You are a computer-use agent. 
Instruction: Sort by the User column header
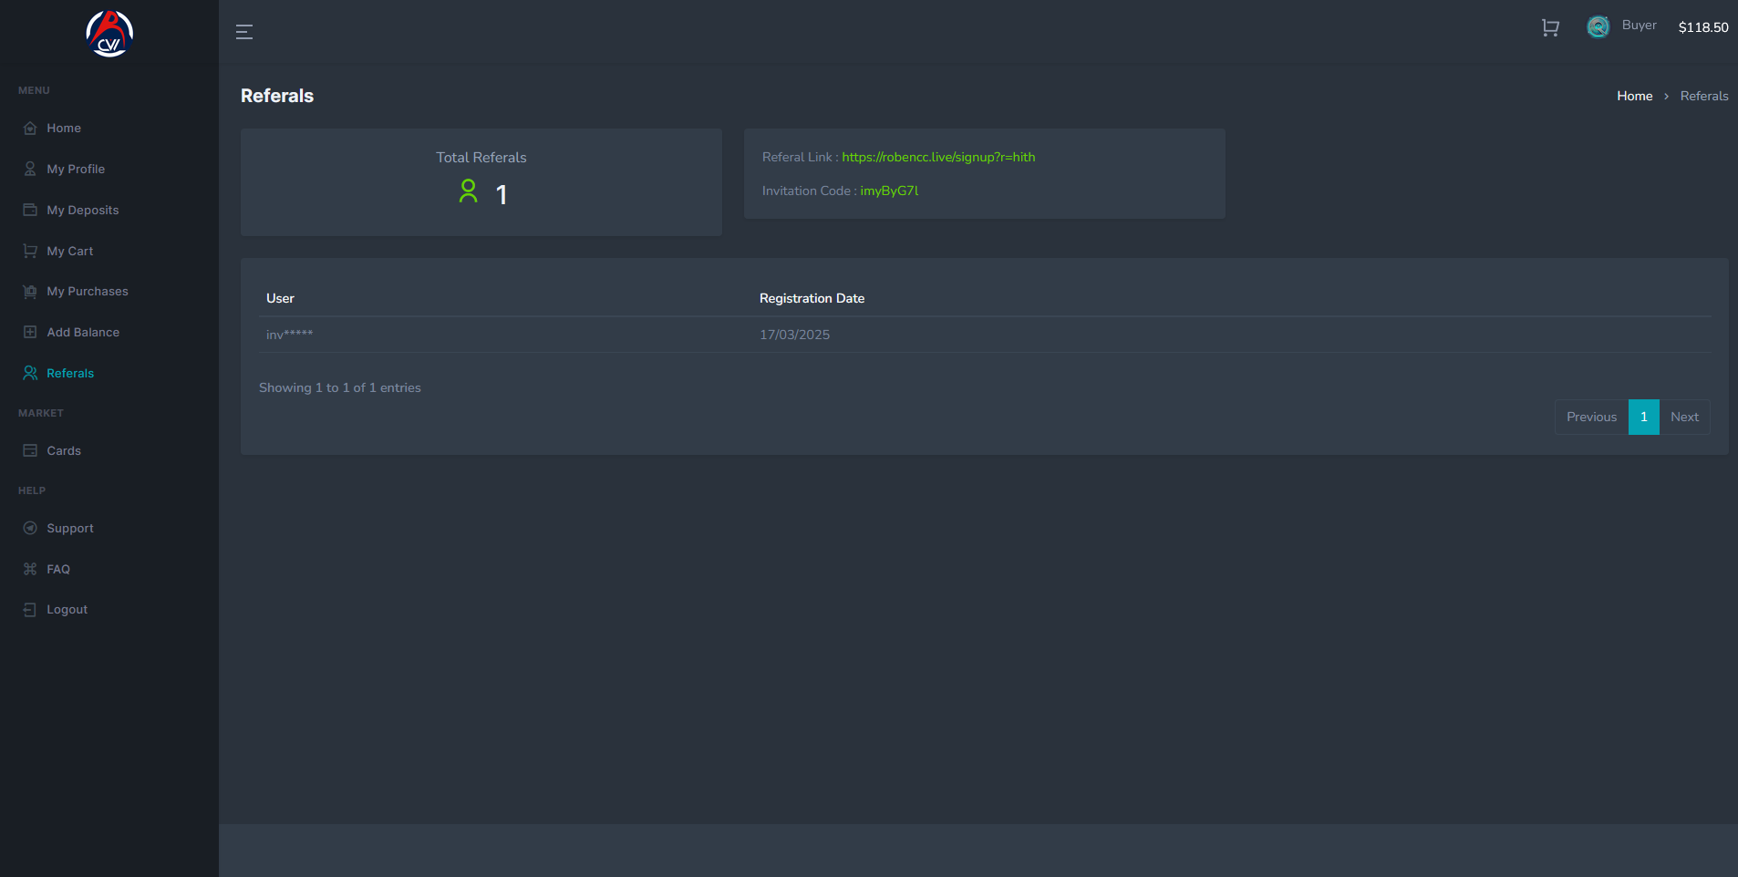point(280,299)
